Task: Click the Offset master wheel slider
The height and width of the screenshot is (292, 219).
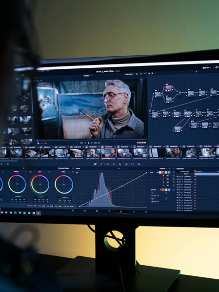Action: pyautogui.click(x=64, y=197)
